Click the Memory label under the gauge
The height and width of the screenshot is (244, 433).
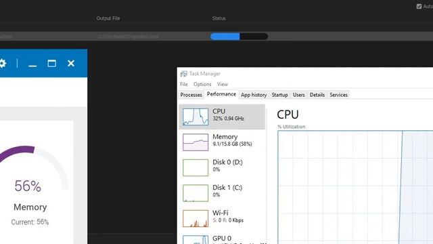point(30,207)
